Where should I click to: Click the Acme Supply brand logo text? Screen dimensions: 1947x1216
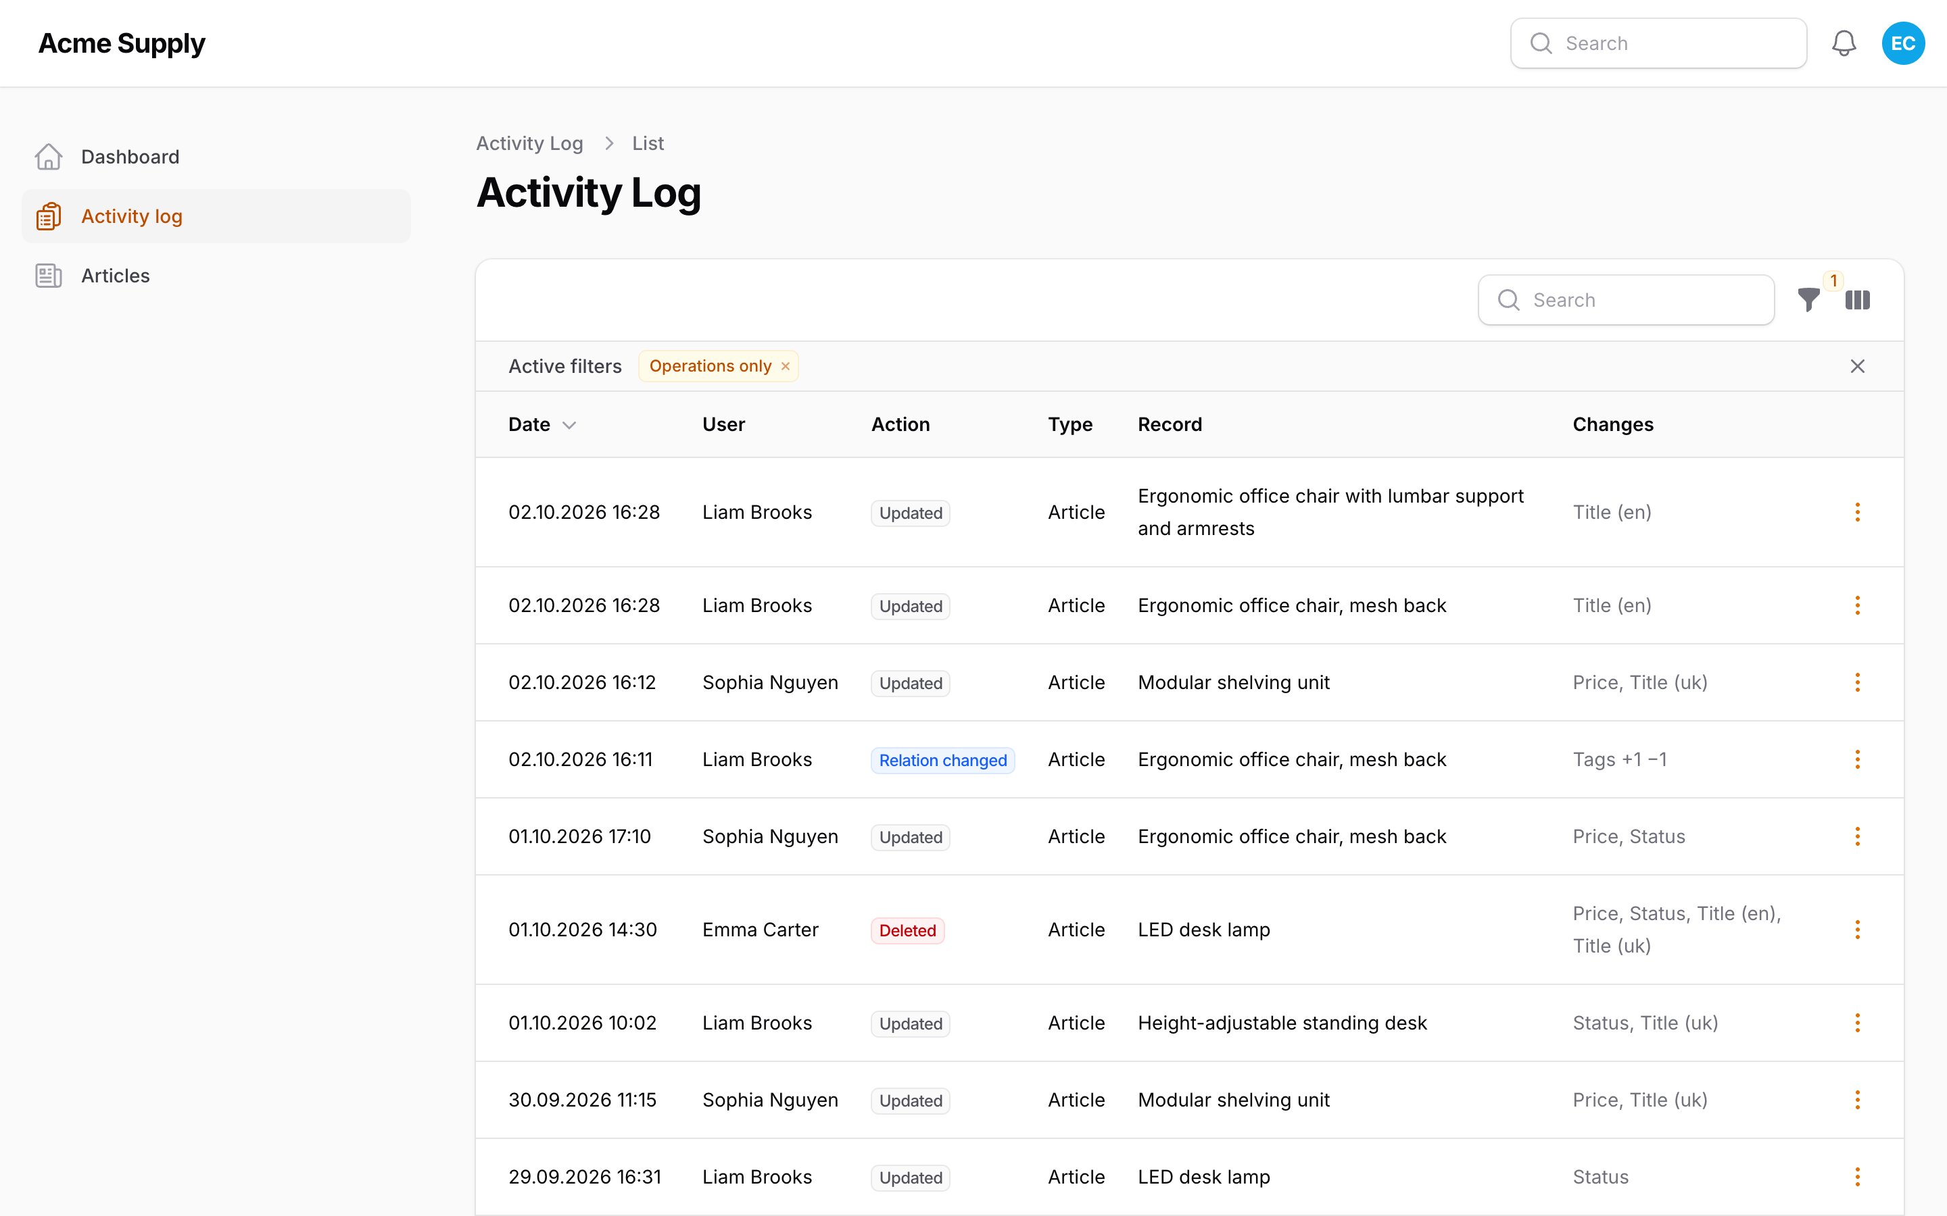click(122, 43)
